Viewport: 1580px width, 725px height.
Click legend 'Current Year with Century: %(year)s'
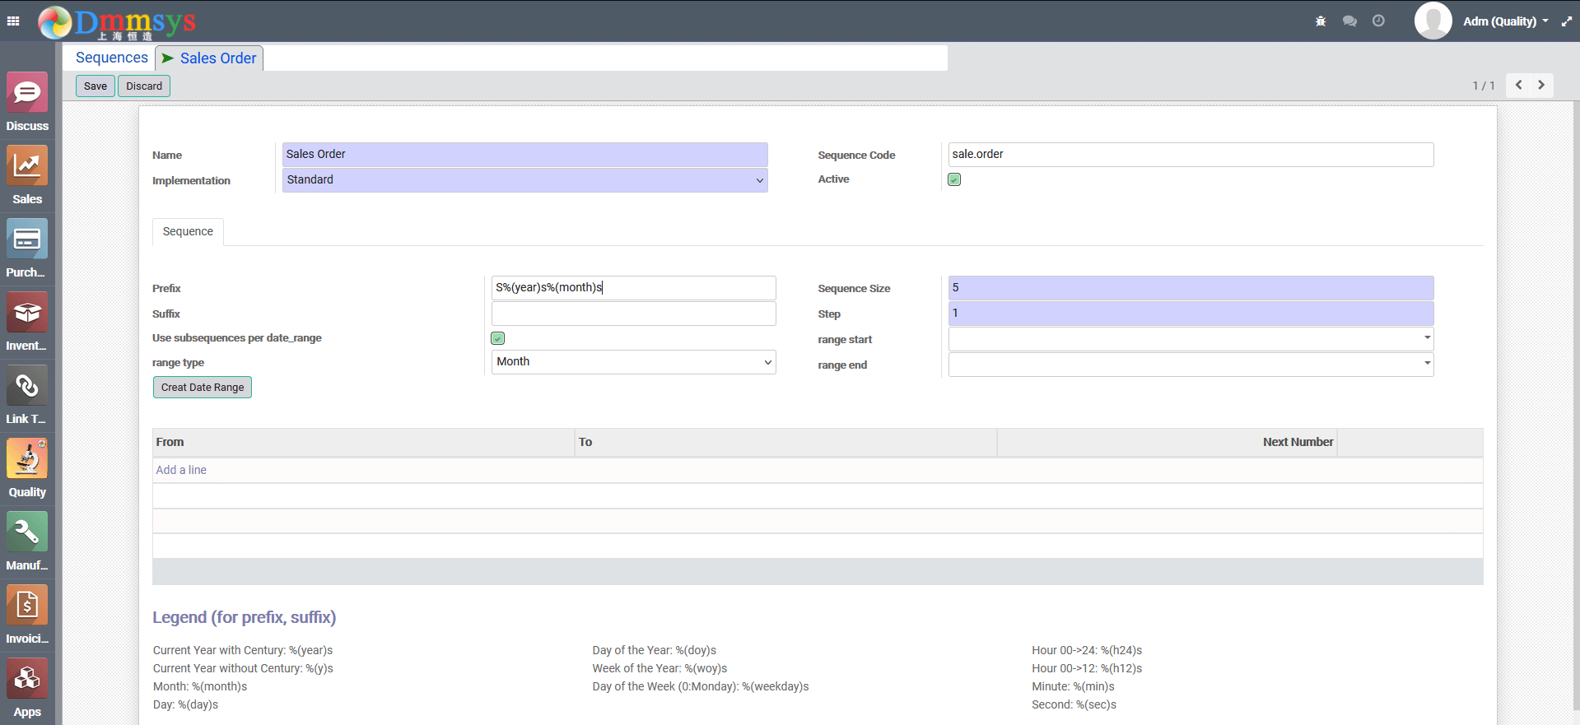click(x=243, y=650)
